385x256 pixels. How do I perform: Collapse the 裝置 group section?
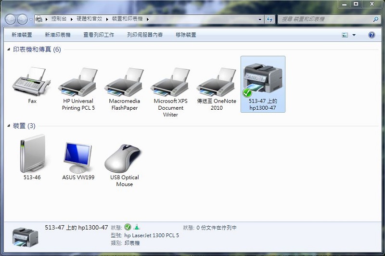[10, 126]
